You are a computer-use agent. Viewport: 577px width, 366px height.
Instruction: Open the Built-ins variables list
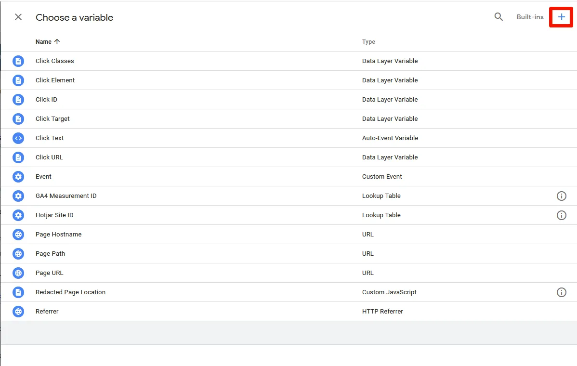click(530, 17)
